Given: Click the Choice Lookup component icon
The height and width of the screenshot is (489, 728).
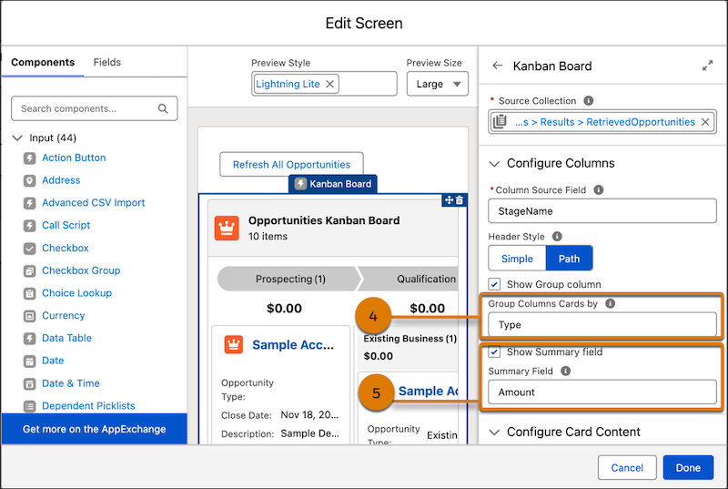Looking at the screenshot, I should 29,293.
